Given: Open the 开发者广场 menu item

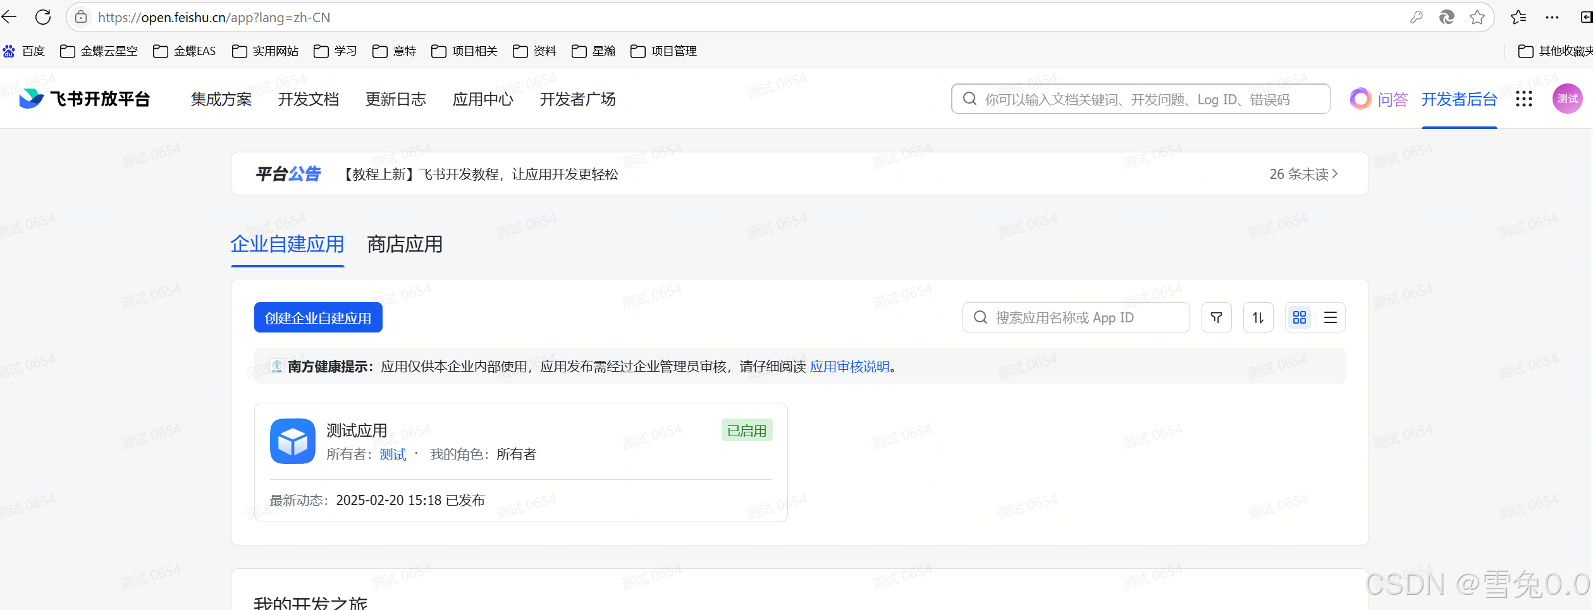Looking at the screenshot, I should (x=578, y=99).
